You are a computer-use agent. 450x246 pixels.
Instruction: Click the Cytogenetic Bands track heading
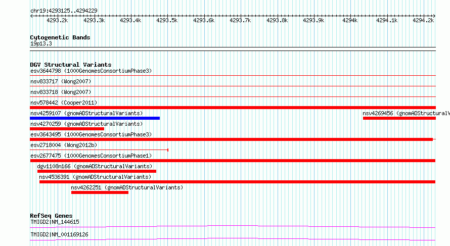60,37
